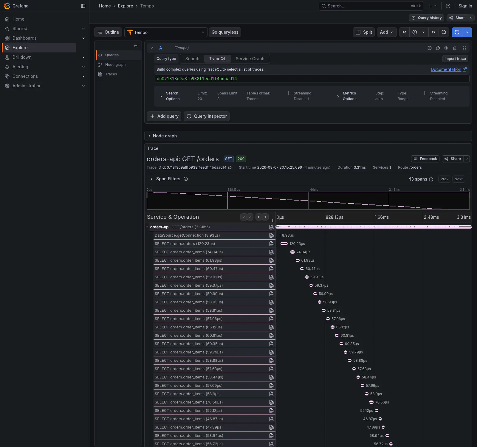This screenshot has width=477, height=447.
Task: Open logs icon for DataSource.getConnection span
Action: pyautogui.click(x=272, y=235)
